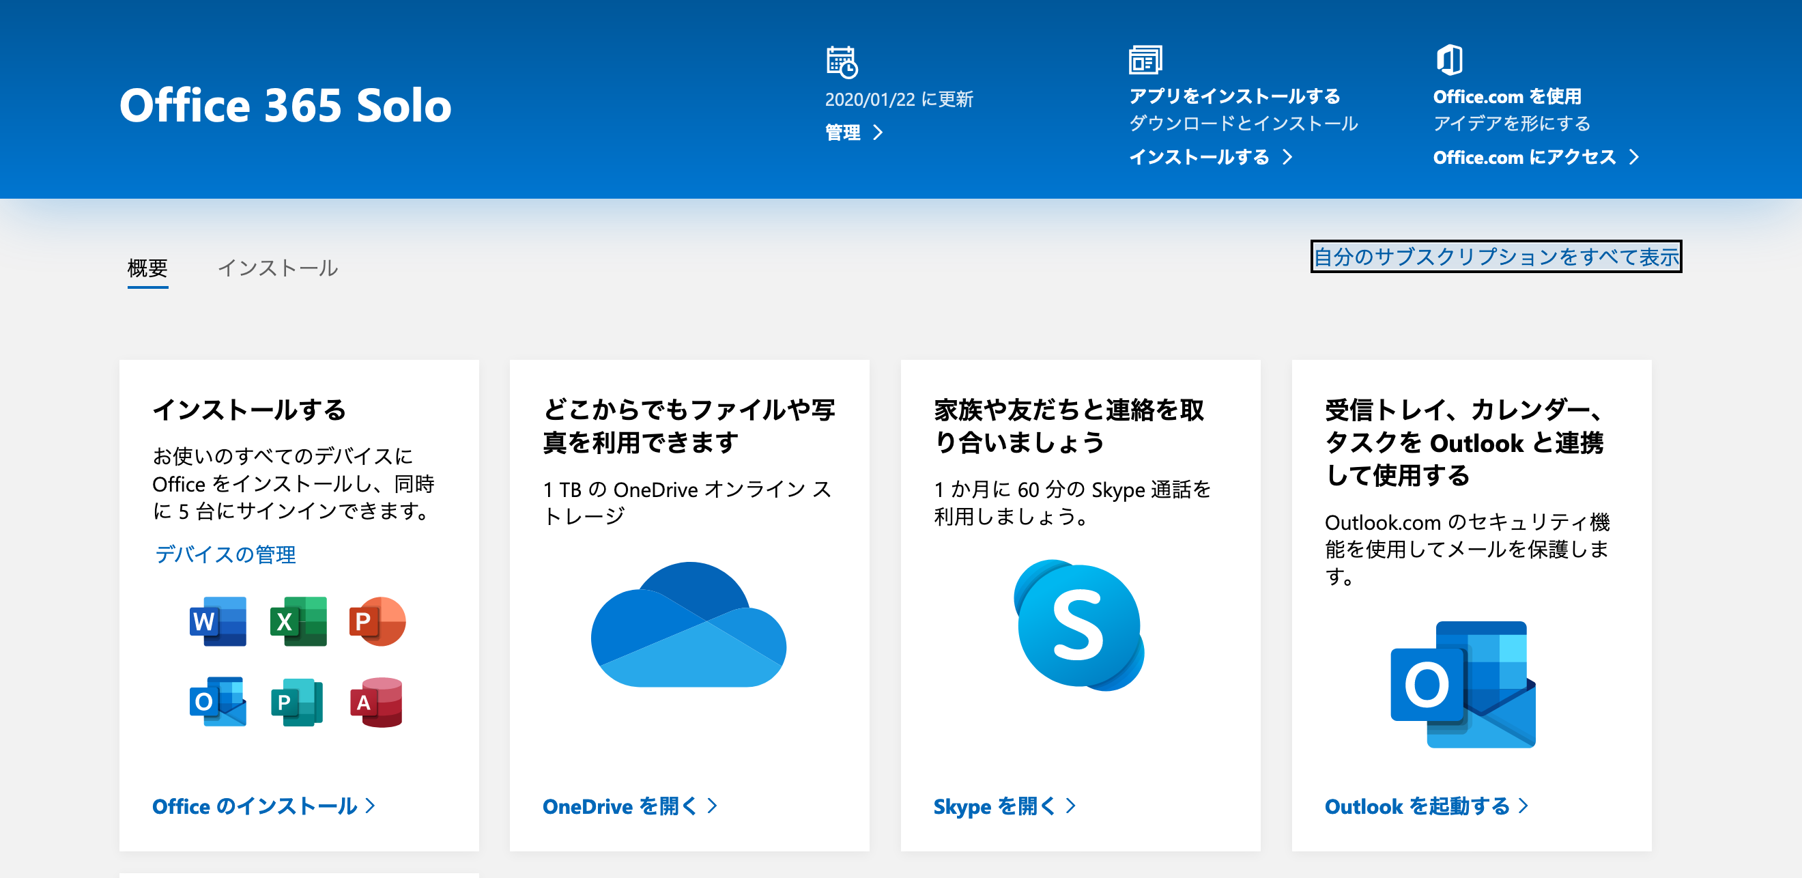This screenshot has height=878, width=1802.
Task: Click the Skype logo icon
Action: (x=1078, y=625)
